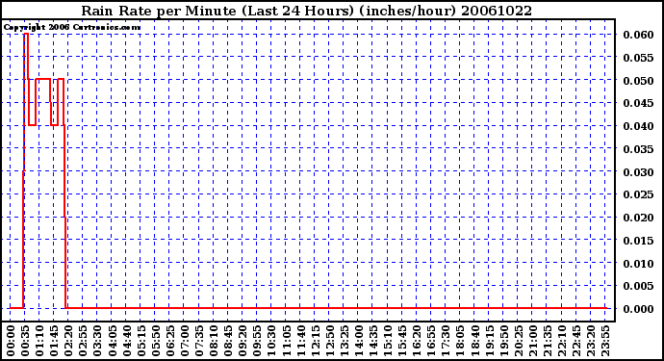Click the 14:35 time label

click(x=372, y=341)
